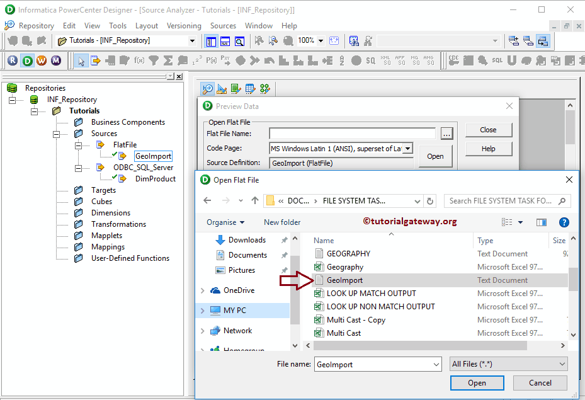Expand the File name combo box

click(x=436, y=365)
